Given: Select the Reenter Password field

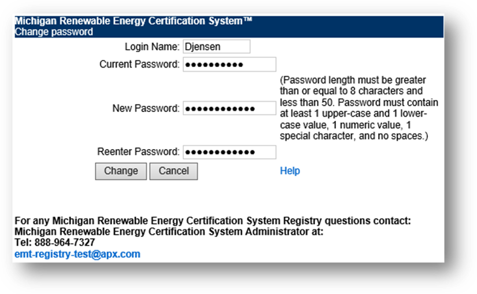Looking at the screenshot, I should pyautogui.click(x=229, y=152).
